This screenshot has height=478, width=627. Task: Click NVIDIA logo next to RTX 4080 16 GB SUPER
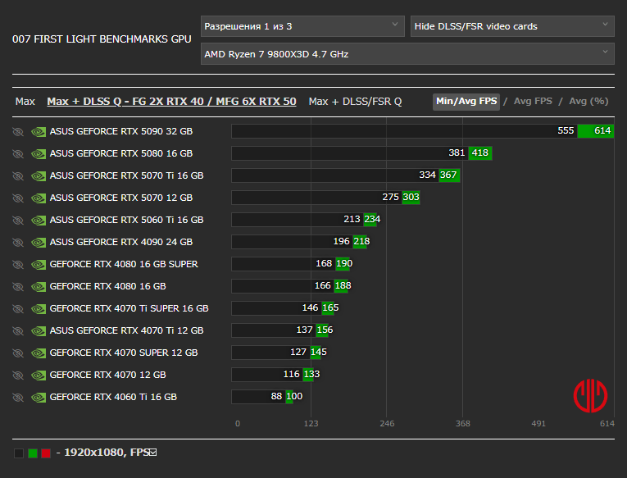39,264
